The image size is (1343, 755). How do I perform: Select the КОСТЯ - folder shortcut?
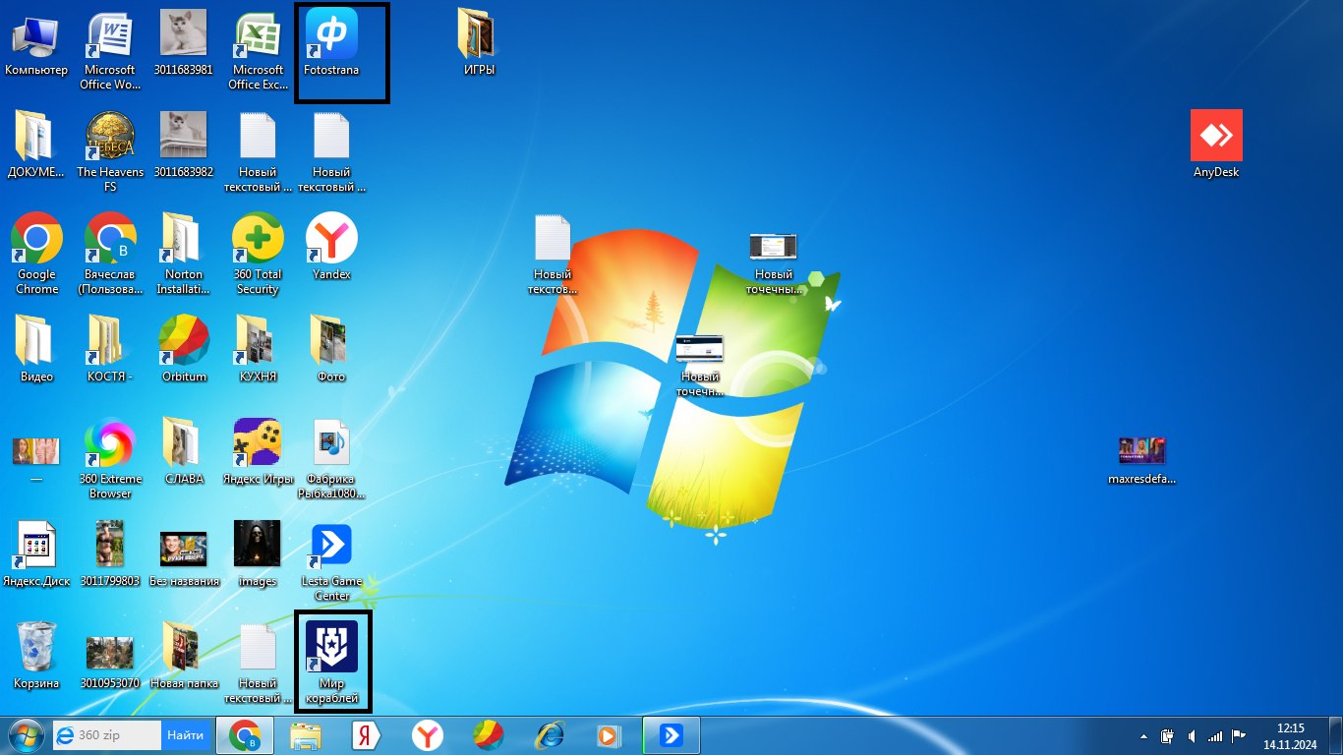coord(110,349)
